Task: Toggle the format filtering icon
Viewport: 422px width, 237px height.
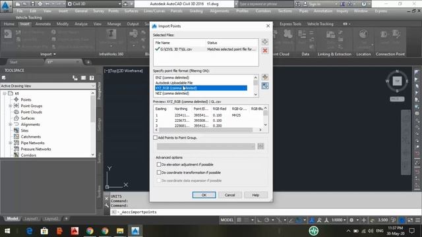Action: [x=265, y=86]
